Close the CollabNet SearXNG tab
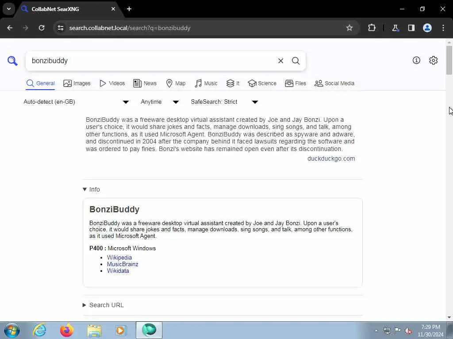 pos(113,9)
